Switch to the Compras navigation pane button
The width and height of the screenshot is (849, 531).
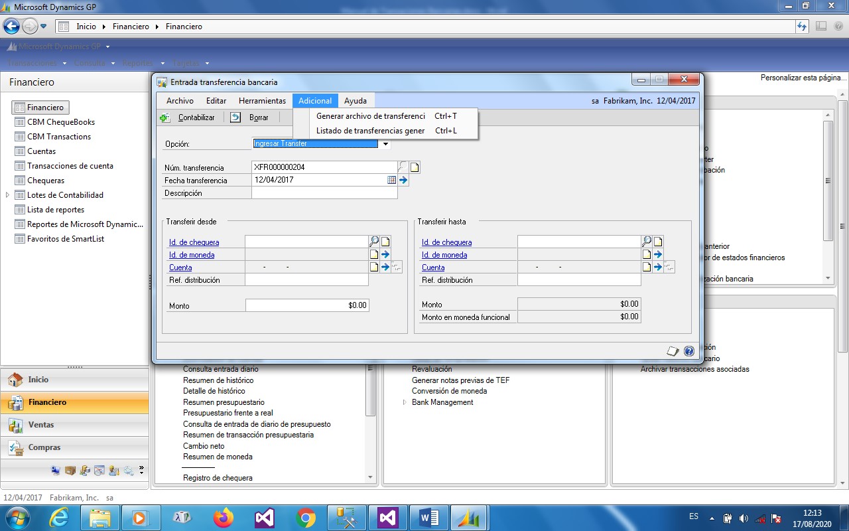[74, 447]
